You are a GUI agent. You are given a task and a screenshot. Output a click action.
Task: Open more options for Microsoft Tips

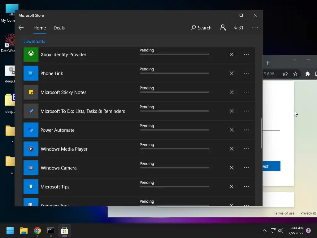[x=246, y=187]
